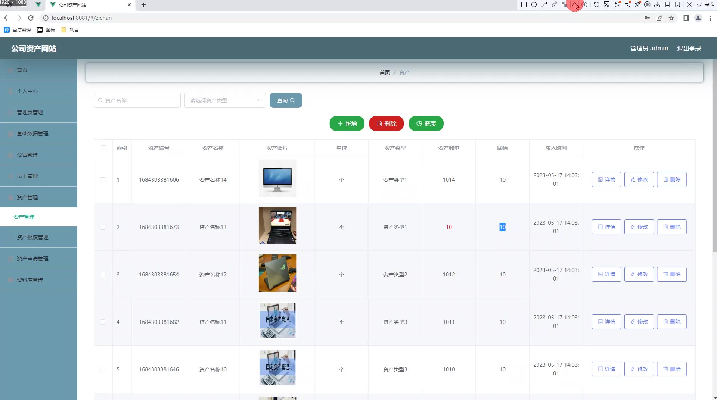Toggle the select-all checkbox in table header
Screen dimensions: 717x400
[103, 148]
